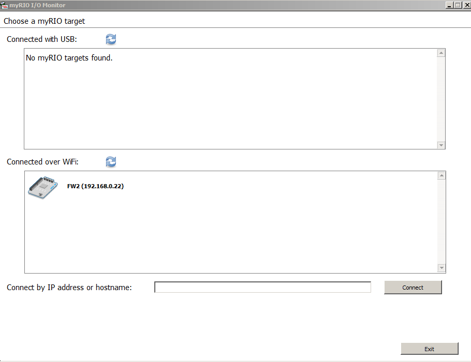This screenshot has width=471, height=362.
Task: Select the FW2 myRIO device icon
Action: click(x=43, y=188)
